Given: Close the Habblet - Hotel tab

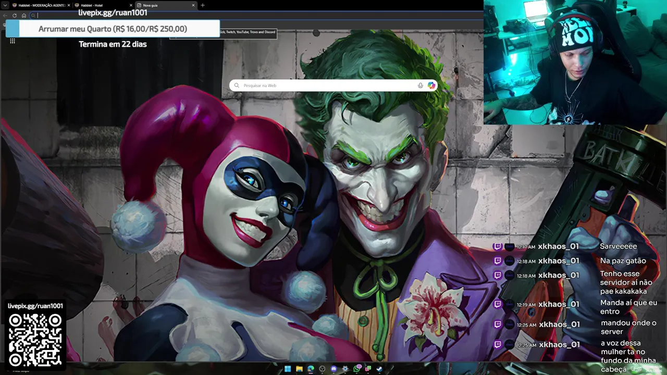Looking at the screenshot, I should coord(131,5).
